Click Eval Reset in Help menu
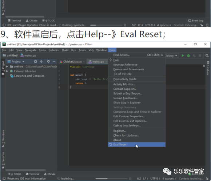Image resolution: width=211 pixels, height=181 pixels. tap(137, 144)
